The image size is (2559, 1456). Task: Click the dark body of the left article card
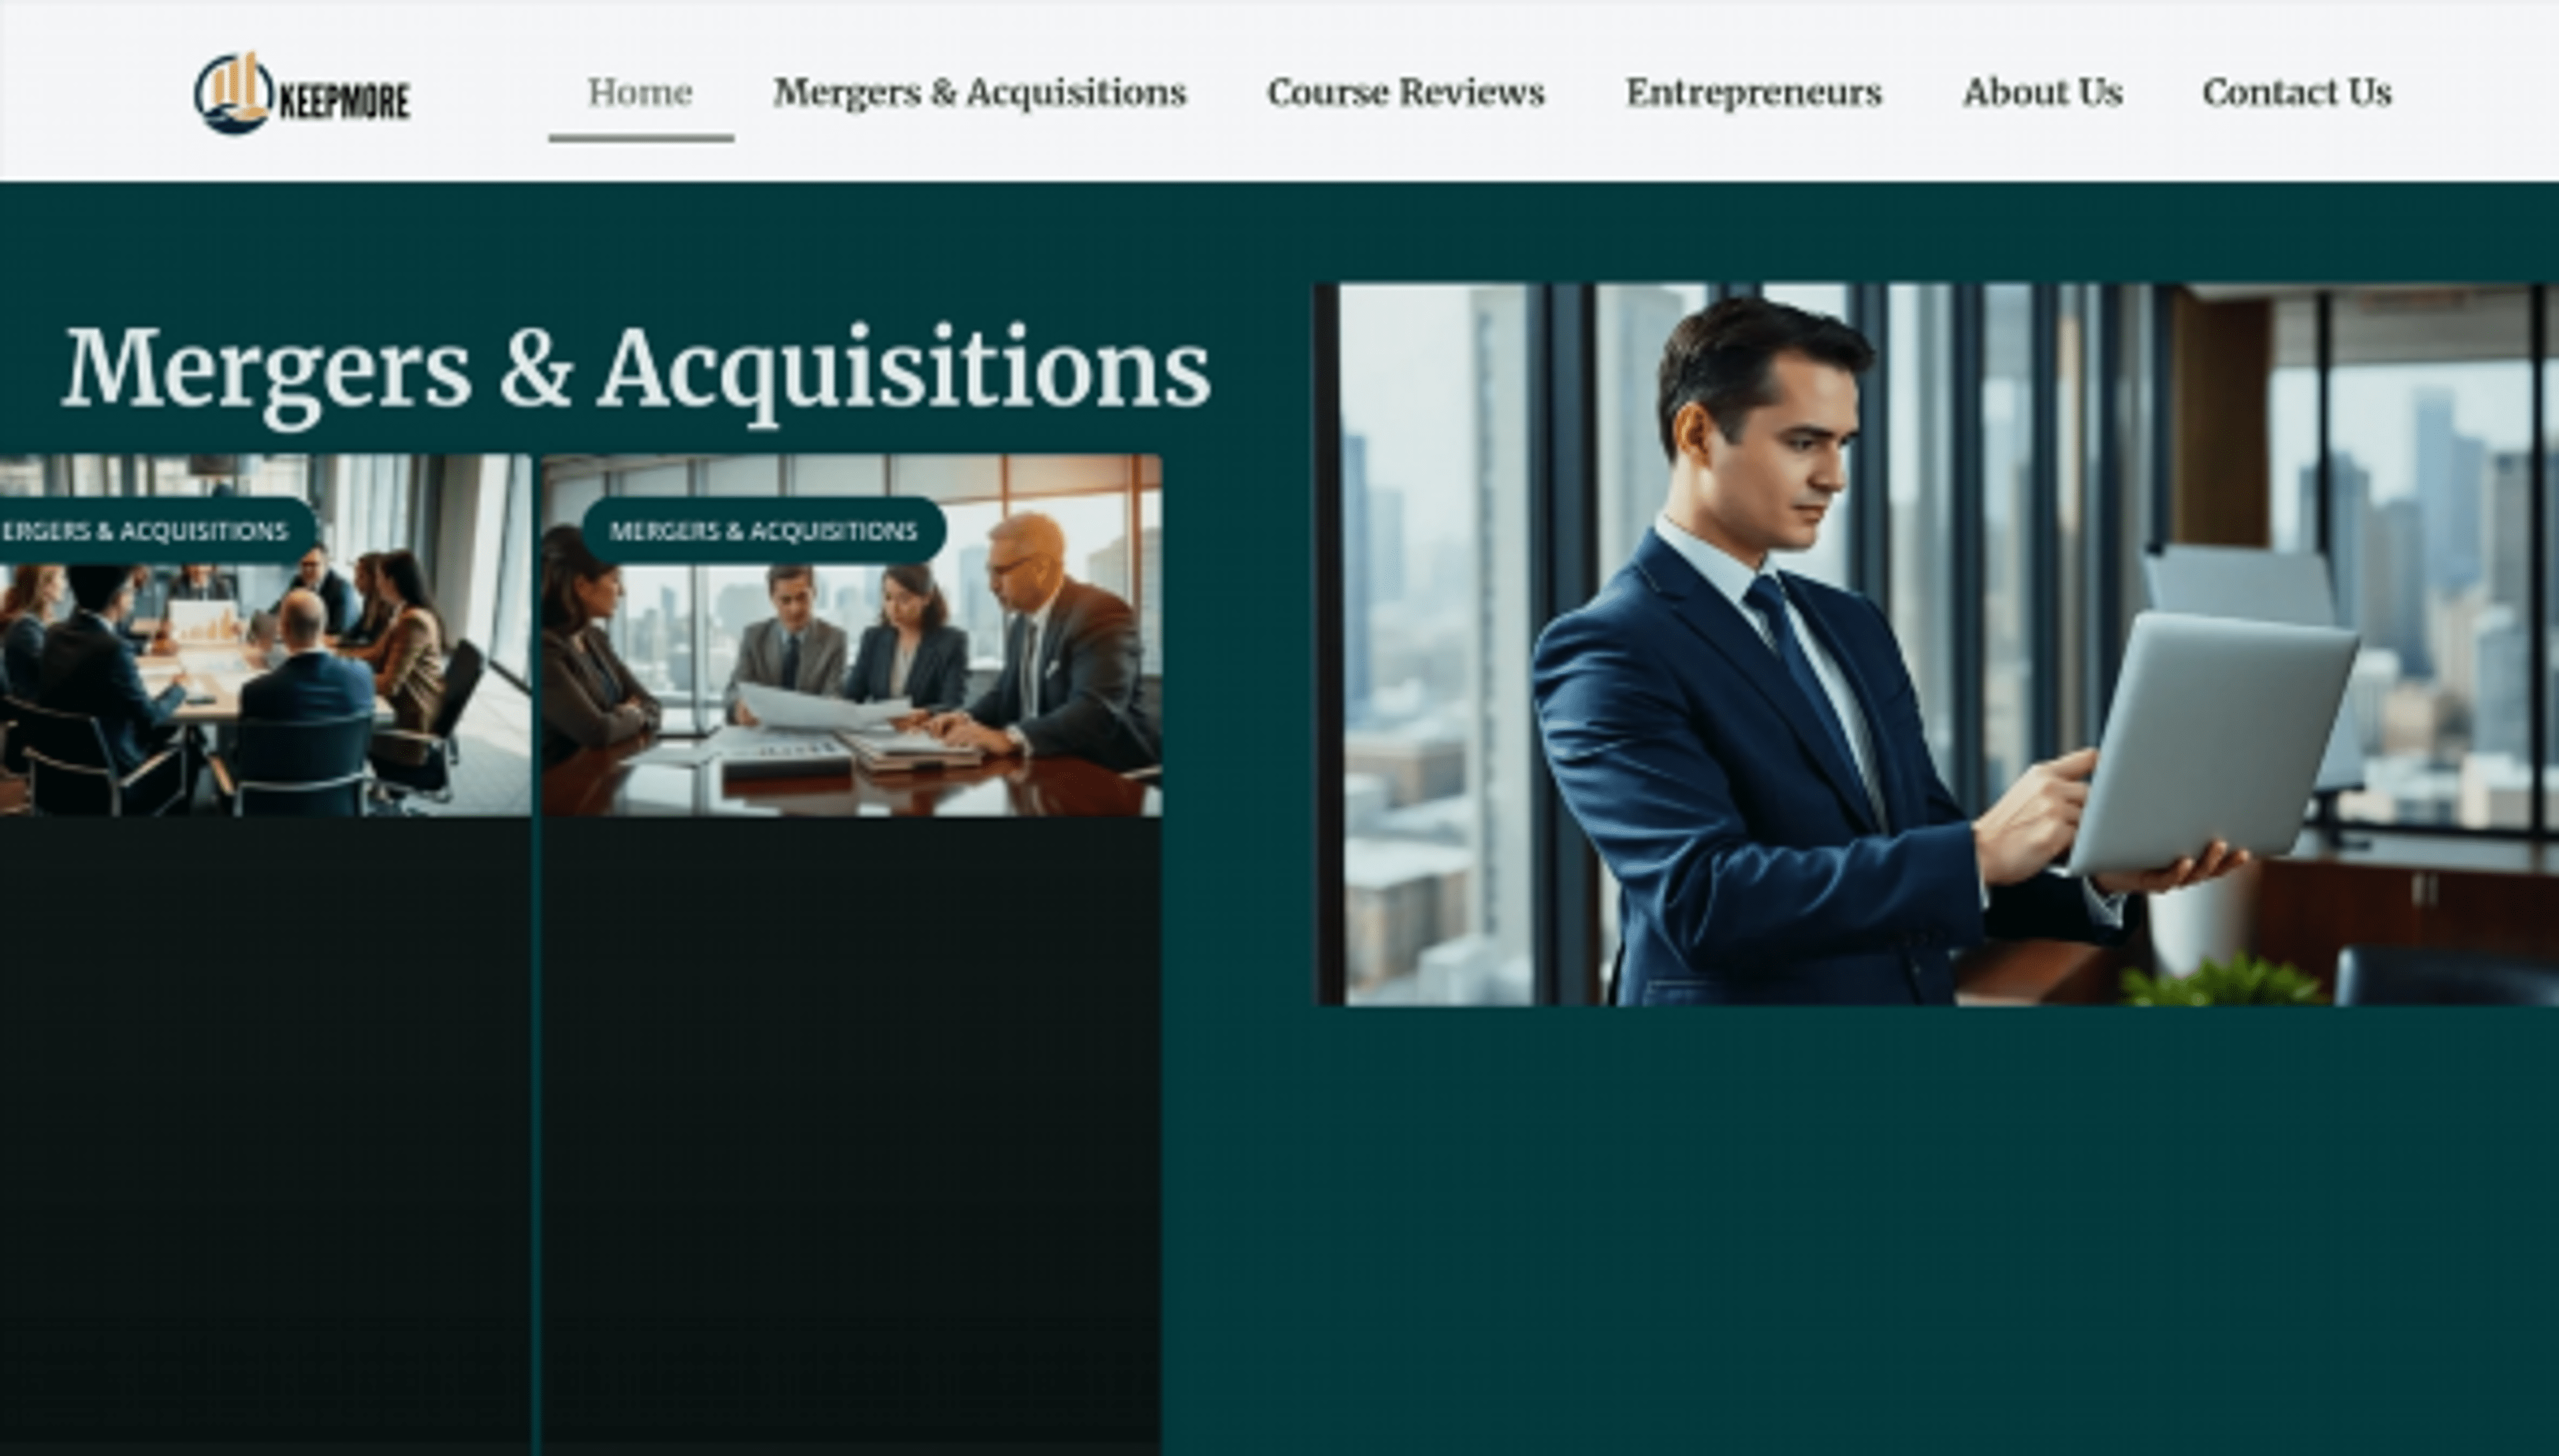coord(265,1136)
